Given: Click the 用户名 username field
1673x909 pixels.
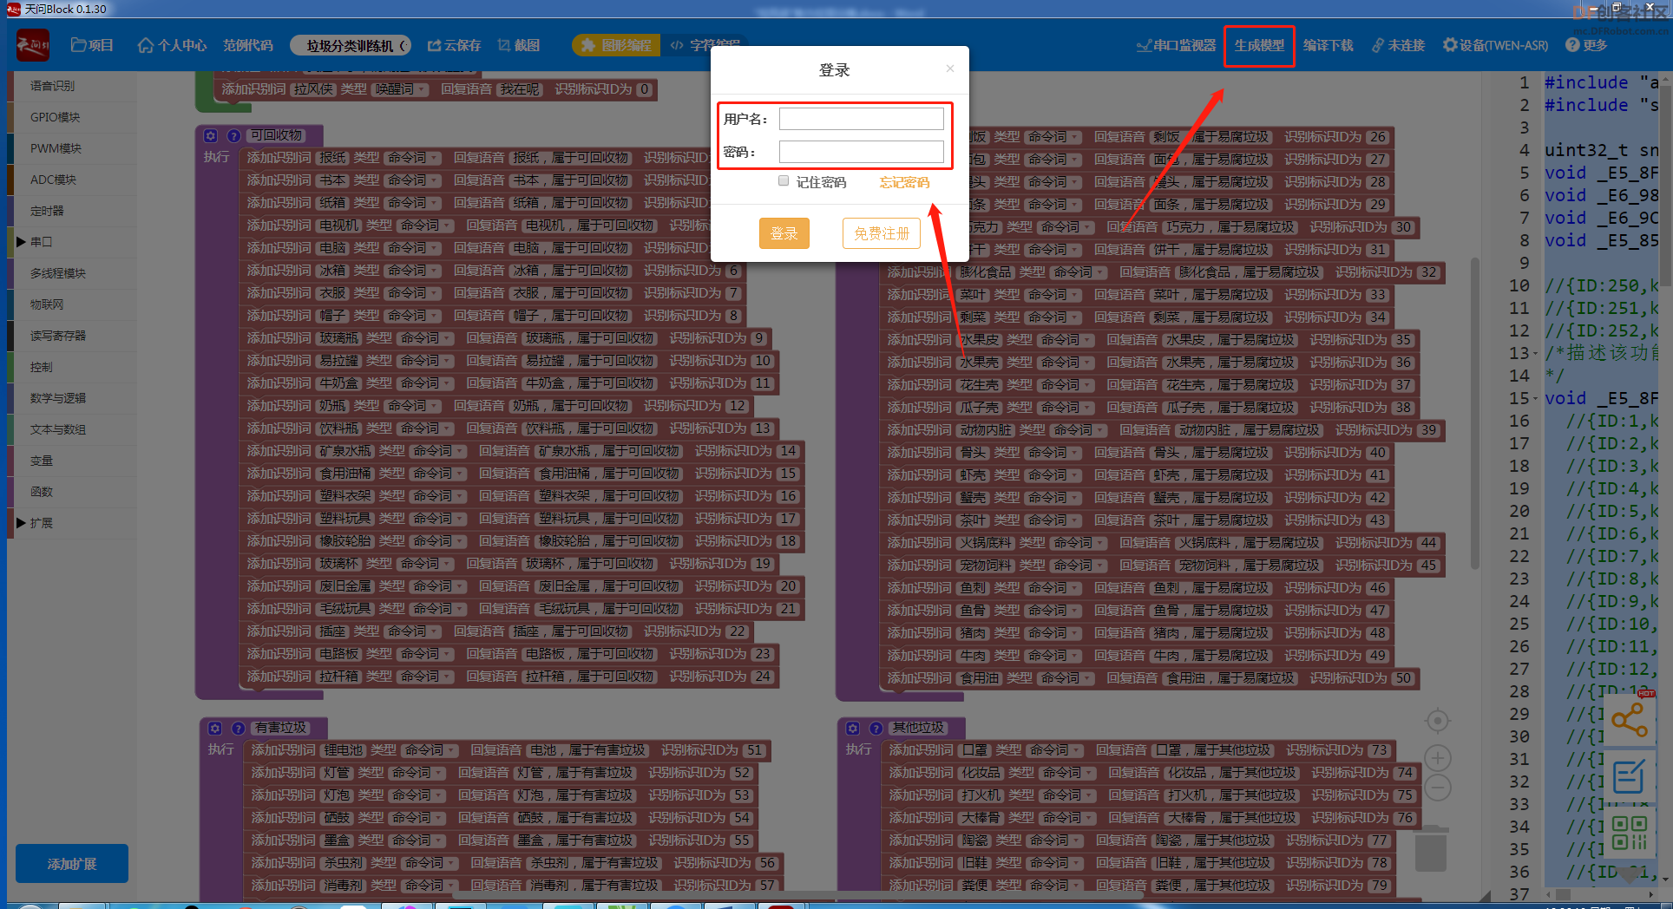Looking at the screenshot, I should (x=861, y=119).
